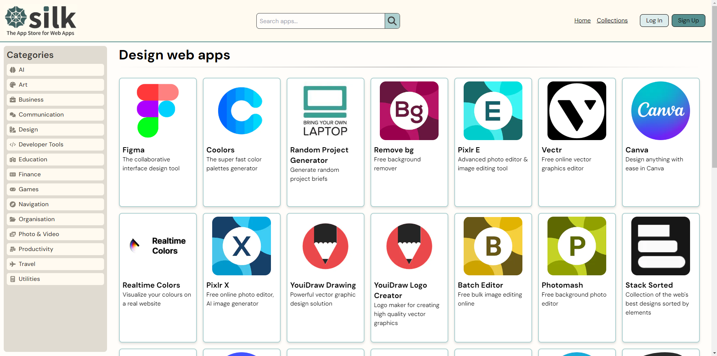This screenshot has height=356, width=717.
Task: Select the AI category
Action: [55, 70]
